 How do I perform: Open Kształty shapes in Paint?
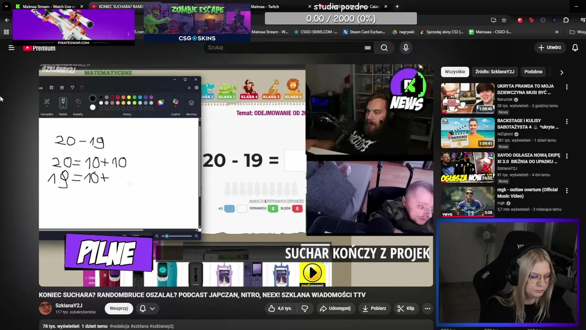(x=78, y=105)
